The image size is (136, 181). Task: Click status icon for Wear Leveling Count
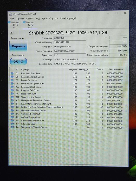(x=12, y=97)
